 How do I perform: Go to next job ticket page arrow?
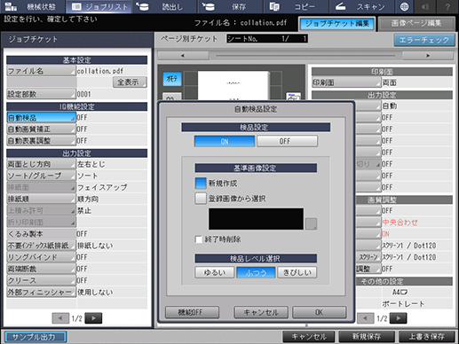click(x=93, y=318)
